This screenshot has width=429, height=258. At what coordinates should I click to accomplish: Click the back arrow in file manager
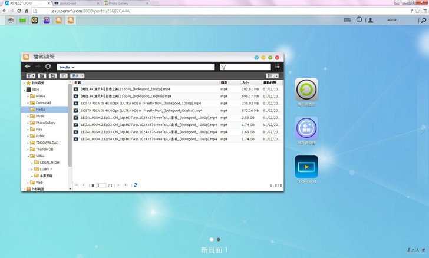[x=28, y=67]
